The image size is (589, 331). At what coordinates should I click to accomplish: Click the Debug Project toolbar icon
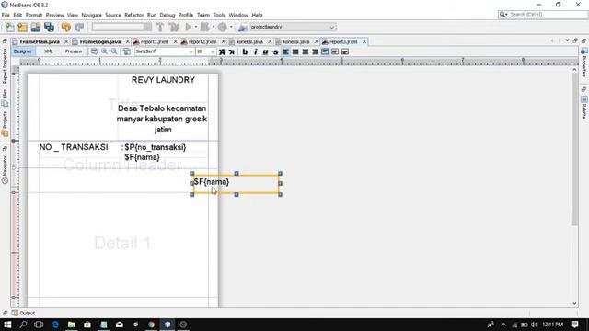click(x=204, y=27)
